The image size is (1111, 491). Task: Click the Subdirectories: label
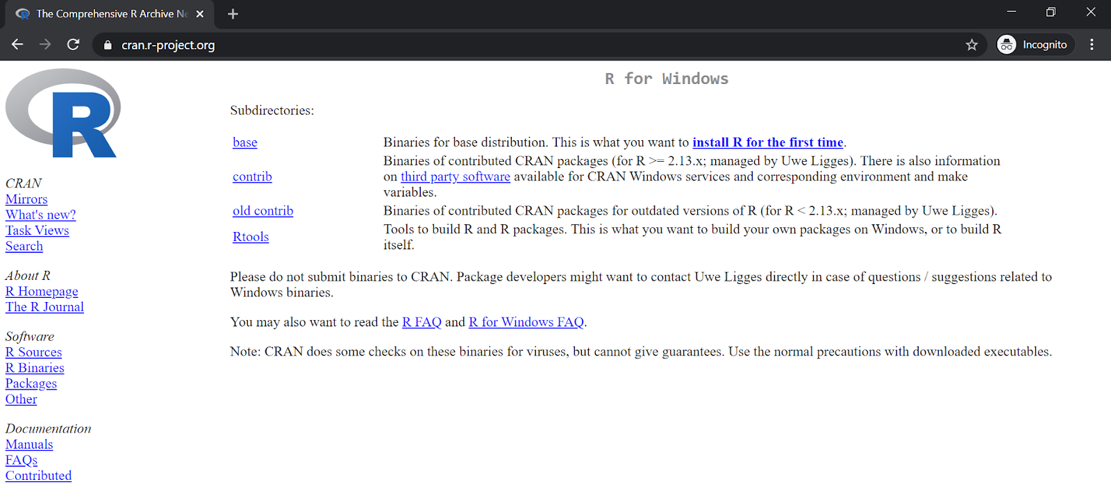point(272,110)
